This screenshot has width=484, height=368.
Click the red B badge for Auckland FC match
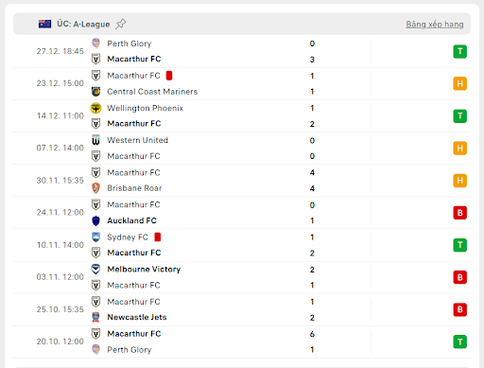460,213
